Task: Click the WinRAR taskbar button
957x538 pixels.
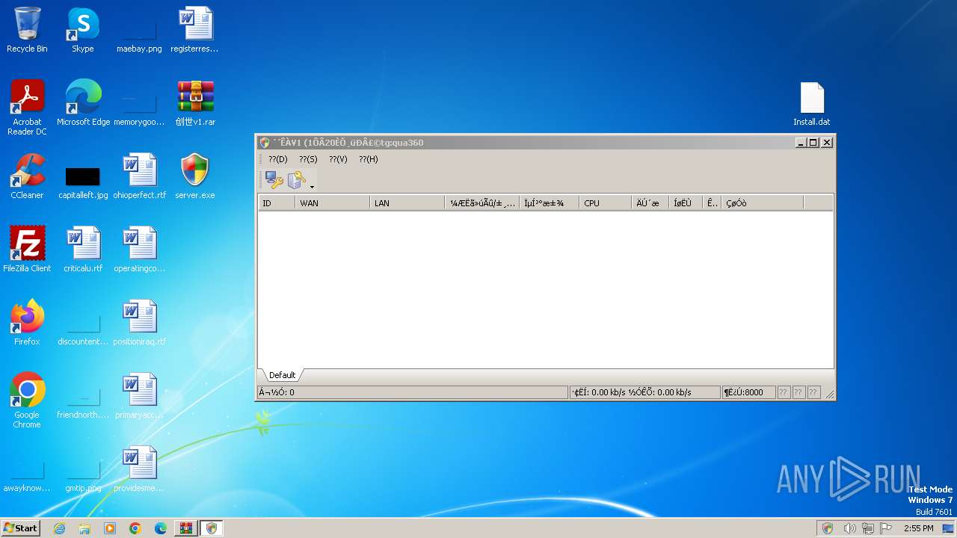Action: 186,528
